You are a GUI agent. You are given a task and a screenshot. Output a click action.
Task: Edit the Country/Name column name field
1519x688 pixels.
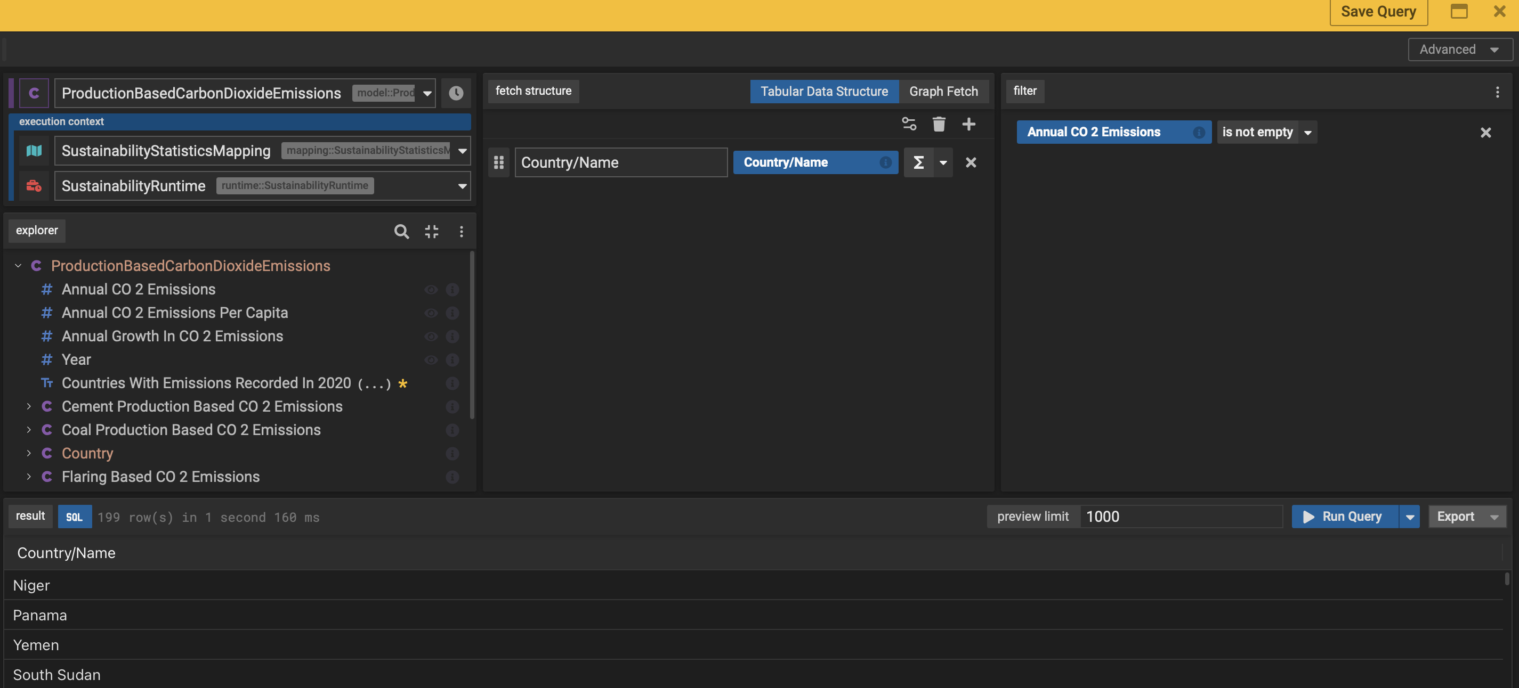point(621,162)
